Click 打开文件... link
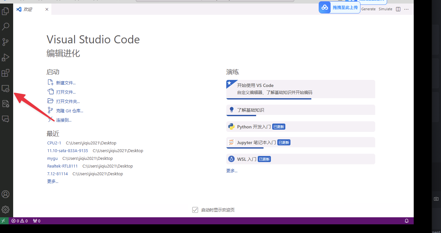 point(66,92)
